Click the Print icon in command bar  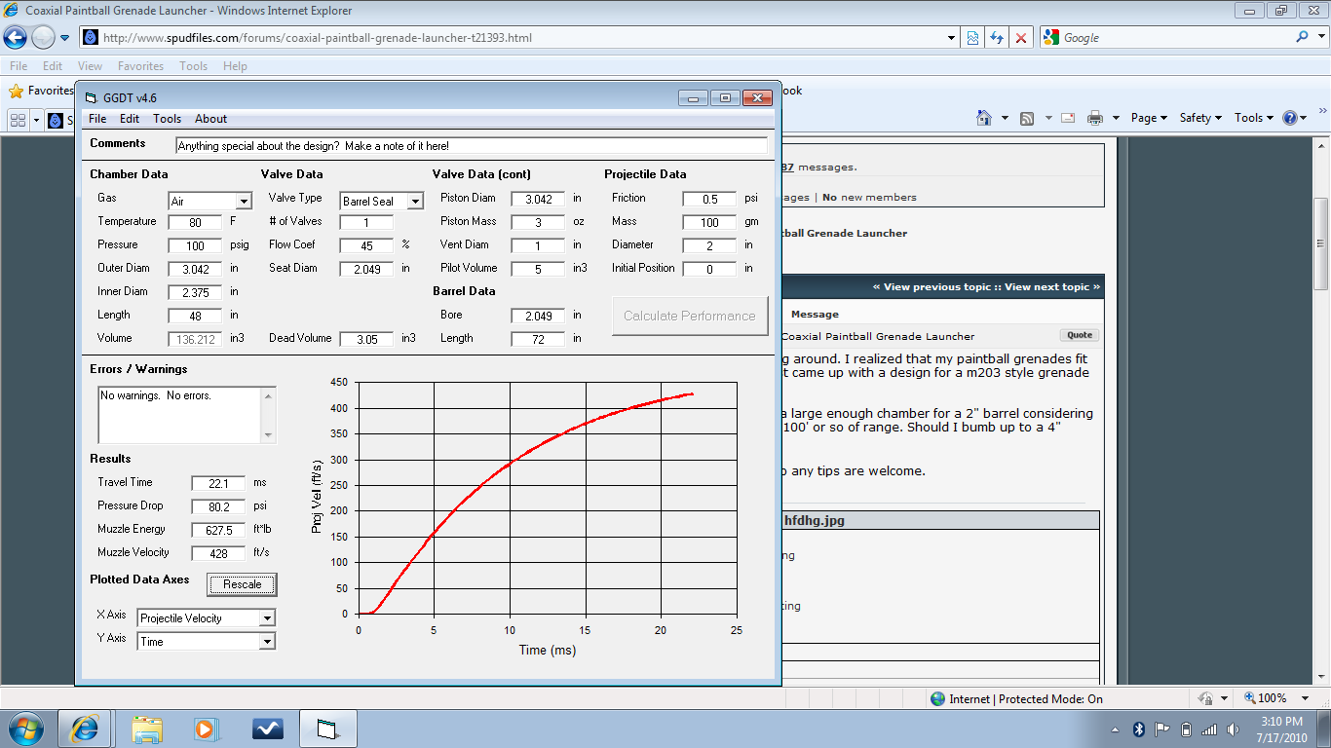tap(1094, 118)
